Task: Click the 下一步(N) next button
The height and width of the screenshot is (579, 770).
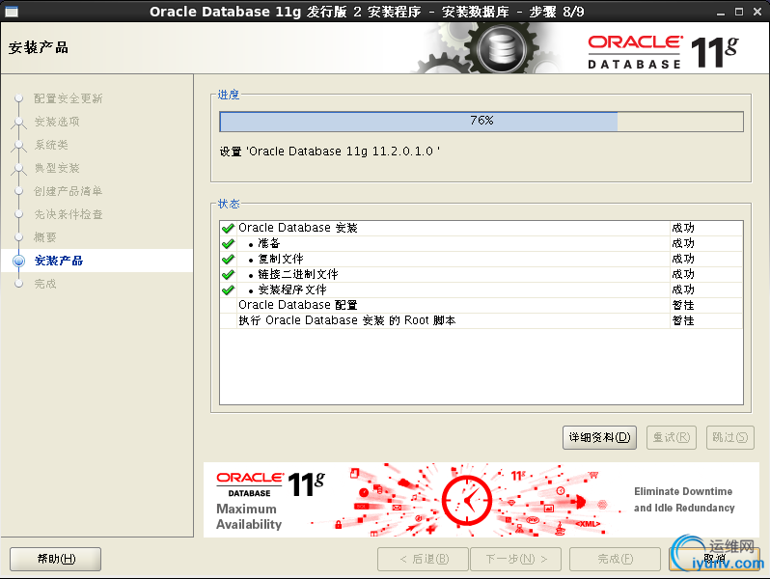Action: 515,559
